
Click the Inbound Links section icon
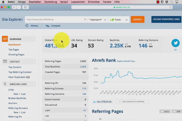pos(5,84)
